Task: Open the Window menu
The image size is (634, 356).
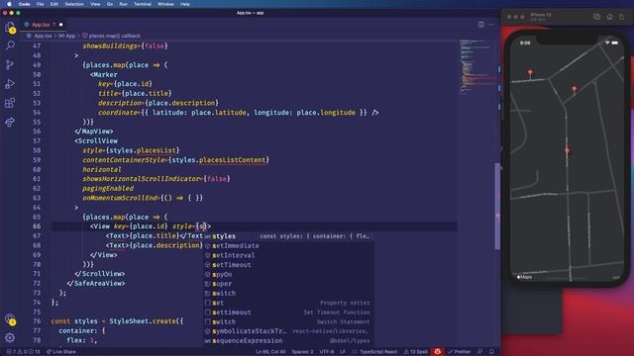Action: click(x=165, y=4)
